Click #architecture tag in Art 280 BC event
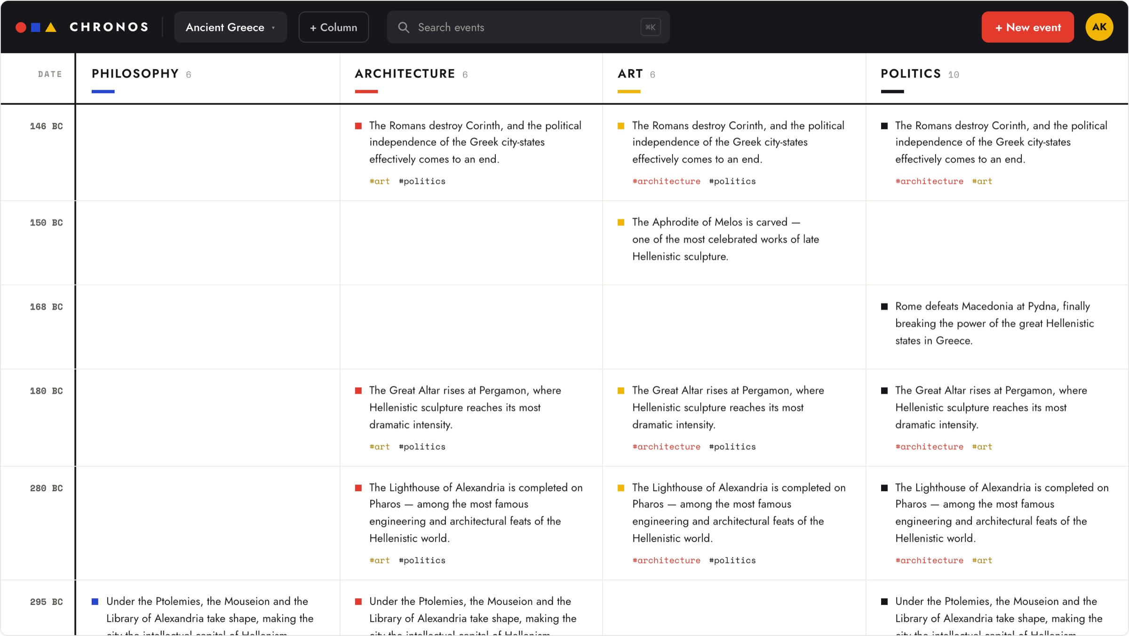Viewport: 1129px width, 636px height. coord(666,560)
